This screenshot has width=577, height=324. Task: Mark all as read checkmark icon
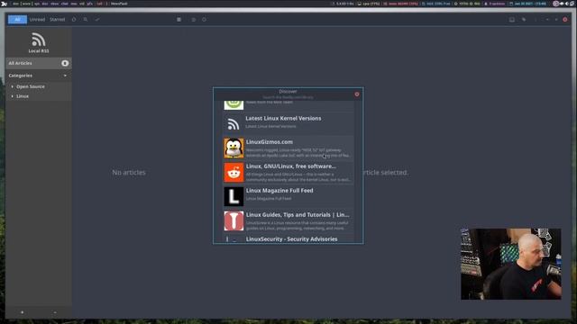tap(97, 20)
